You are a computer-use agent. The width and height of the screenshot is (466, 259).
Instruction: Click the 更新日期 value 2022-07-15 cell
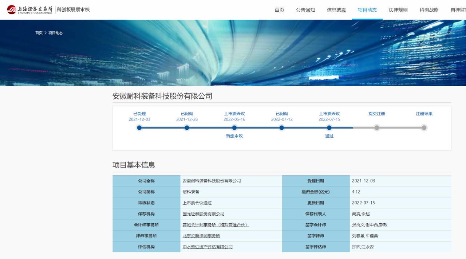coord(400,203)
